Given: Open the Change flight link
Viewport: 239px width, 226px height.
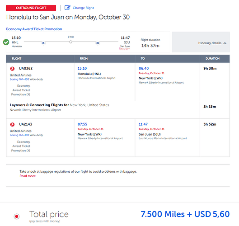Looking at the screenshot, I should click(x=83, y=8).
